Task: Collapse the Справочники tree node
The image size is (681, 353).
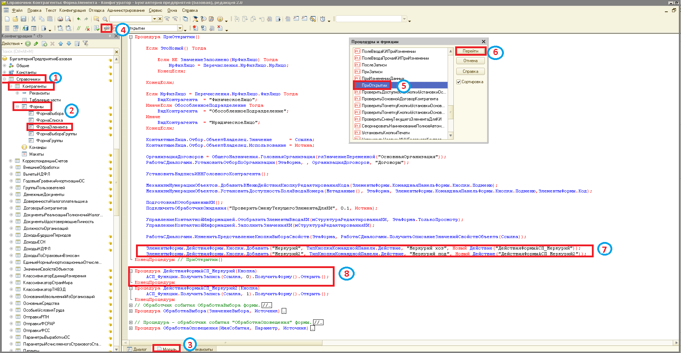Action: (x=4, y=79)
